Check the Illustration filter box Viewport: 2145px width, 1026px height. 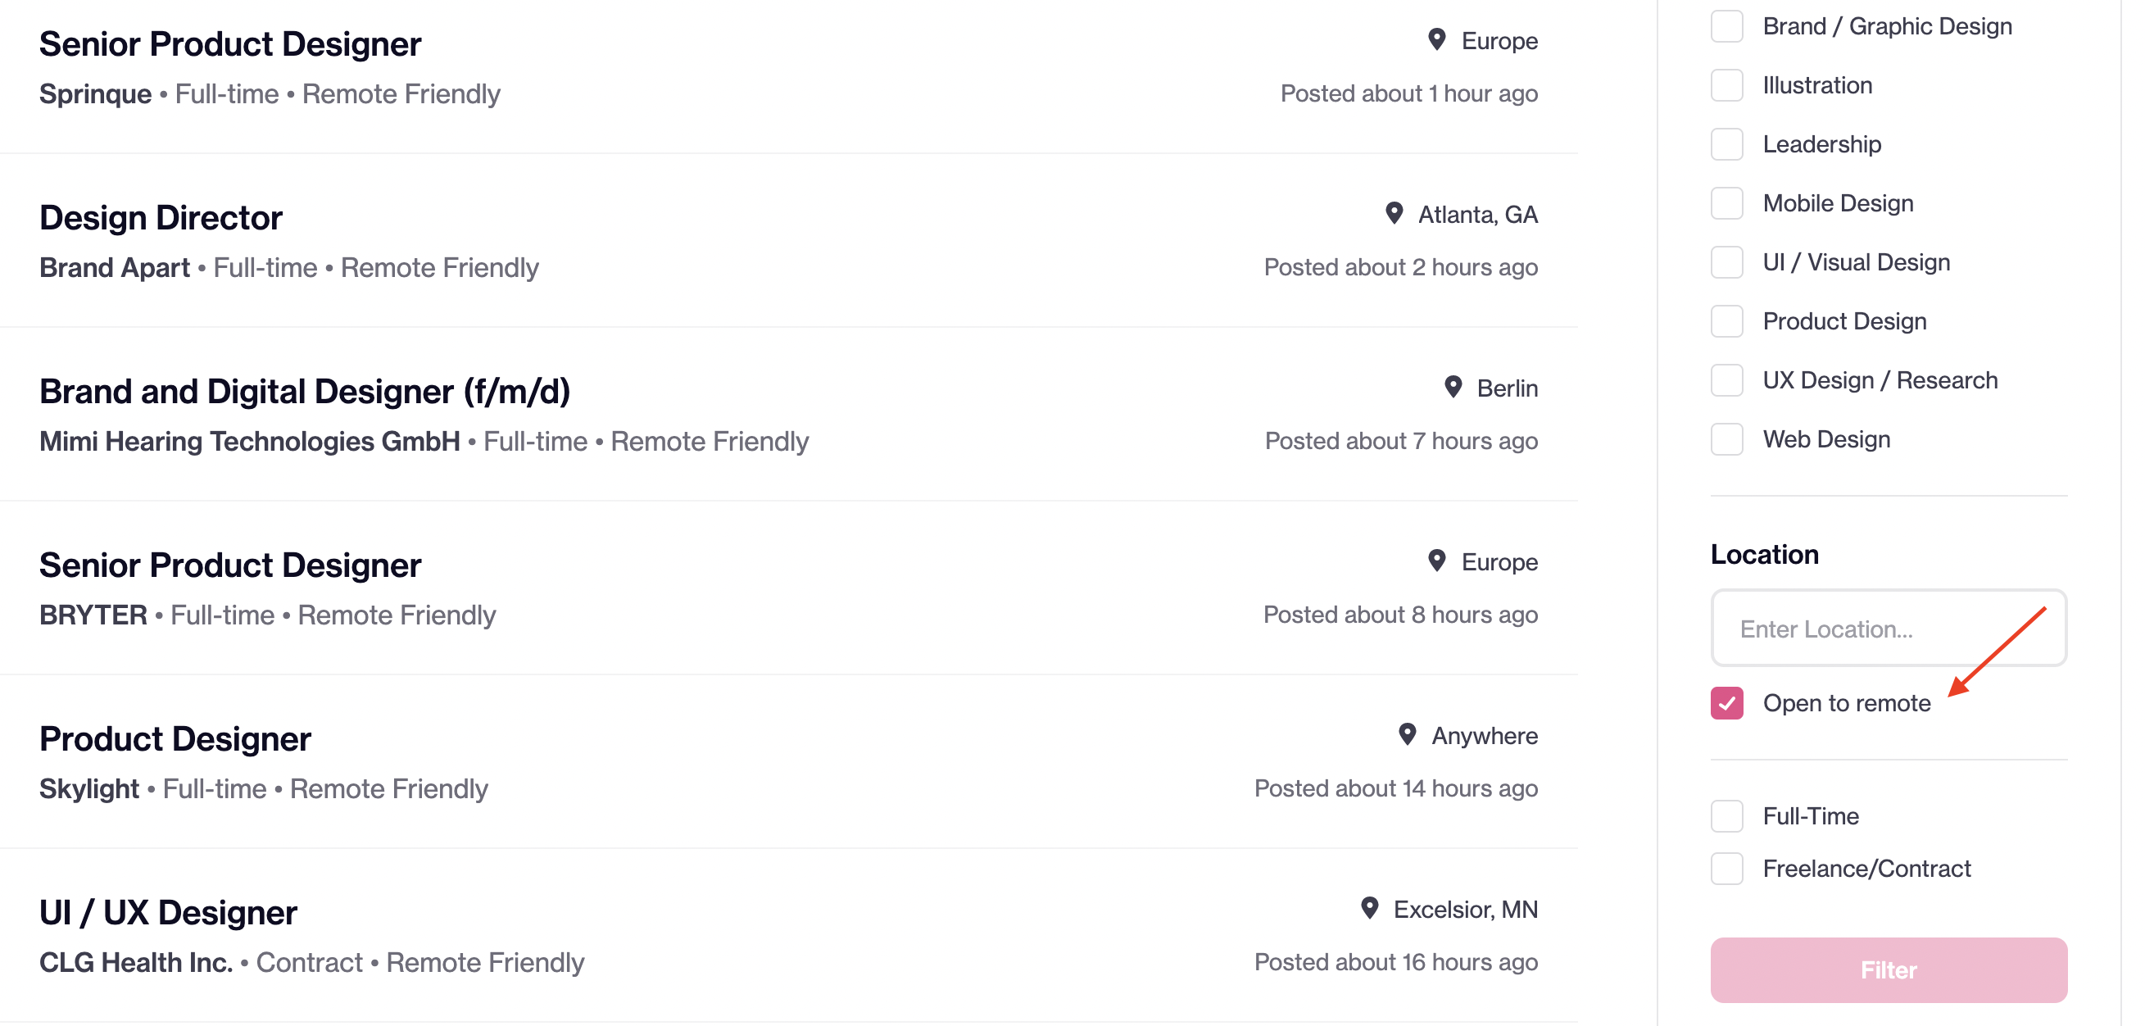pos(1727,85)
